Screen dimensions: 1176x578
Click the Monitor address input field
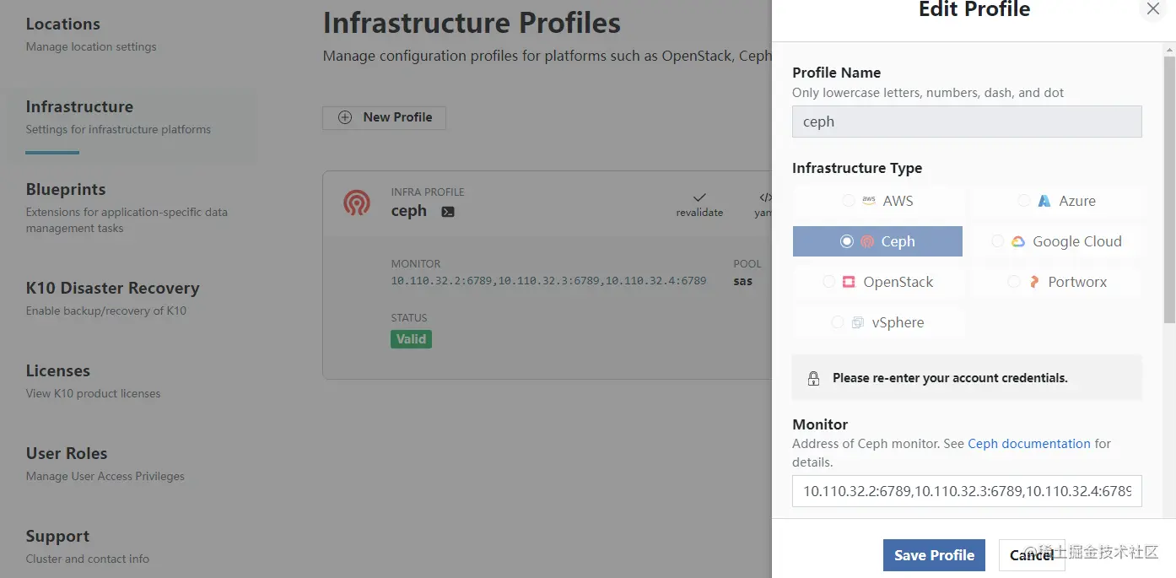[x=967, y=491]
